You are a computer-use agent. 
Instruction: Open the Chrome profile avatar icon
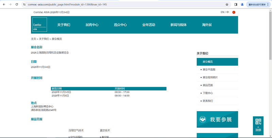point(242,4)
